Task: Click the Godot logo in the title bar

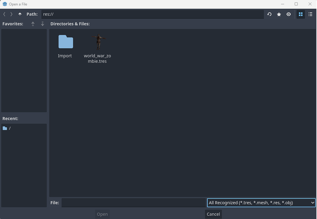Action: [4, 4]
